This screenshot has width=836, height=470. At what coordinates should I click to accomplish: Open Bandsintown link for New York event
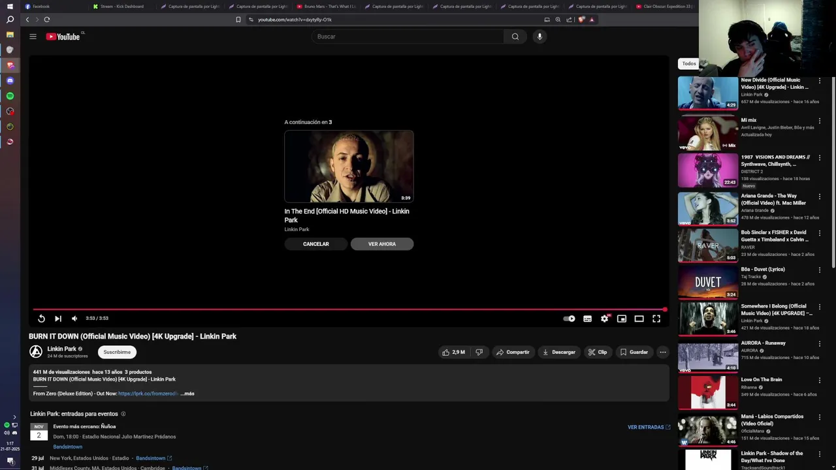click(x=153, y=458)
